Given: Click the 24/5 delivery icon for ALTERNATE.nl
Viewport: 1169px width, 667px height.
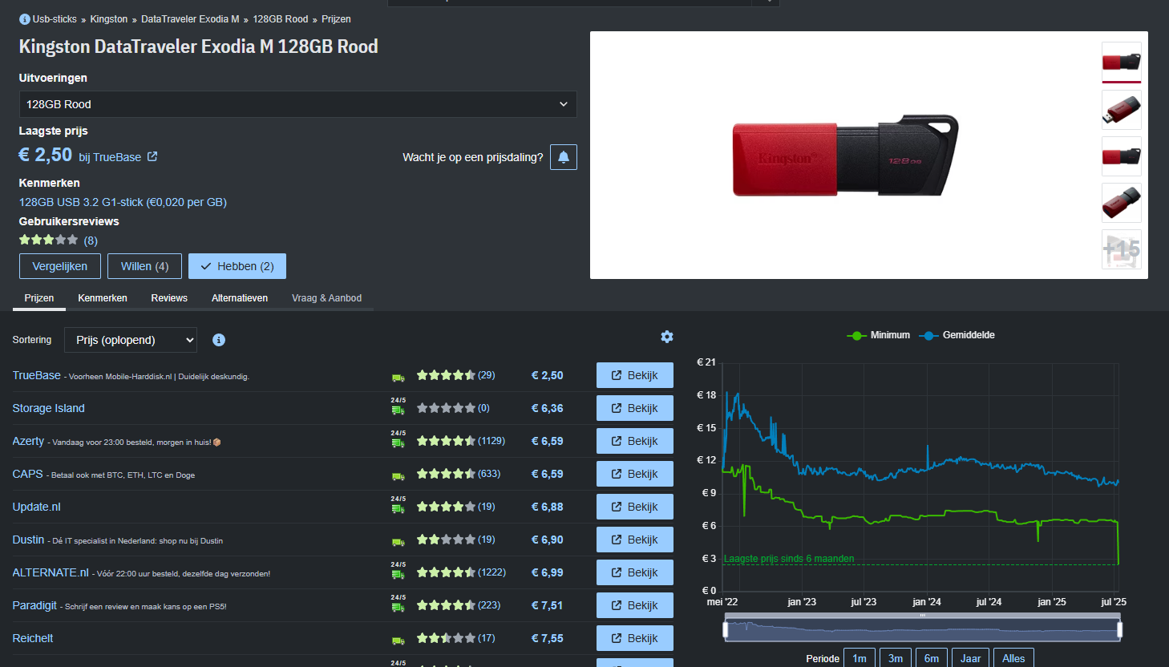Looking at the screenshot, I should click(398, 571).
